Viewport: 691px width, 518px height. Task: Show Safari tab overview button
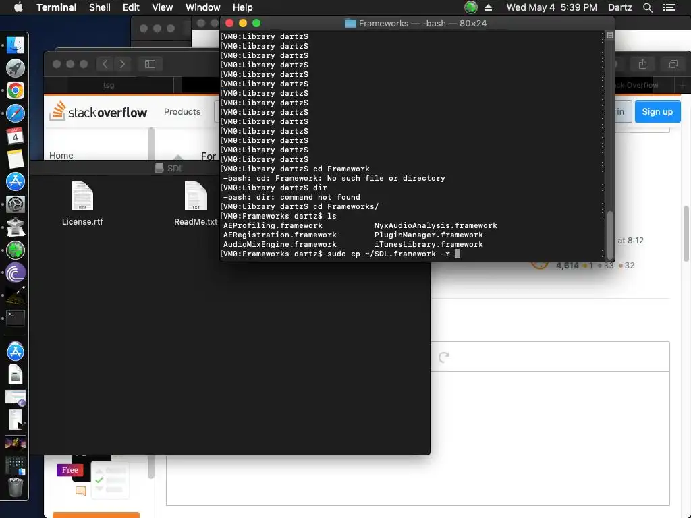[673, 64]
